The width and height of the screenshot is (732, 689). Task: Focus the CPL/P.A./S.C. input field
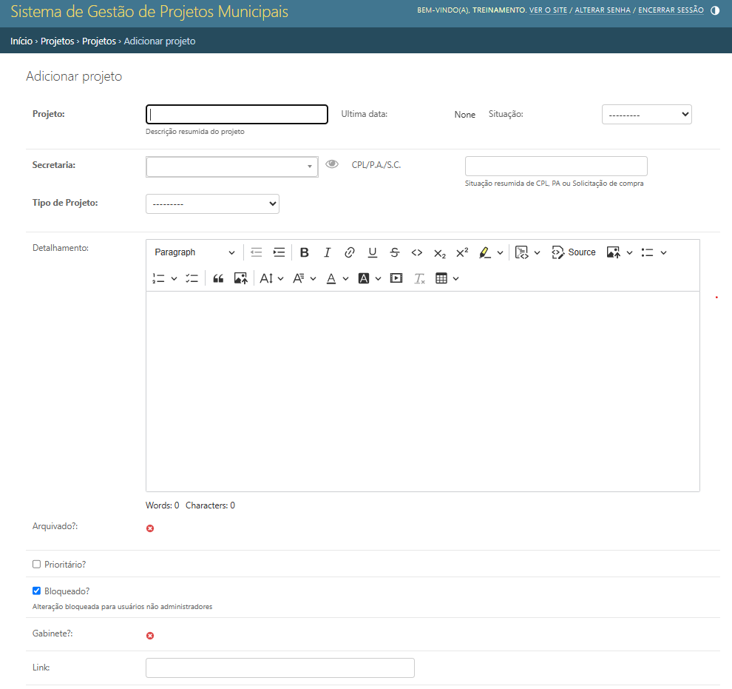[556, 167]
